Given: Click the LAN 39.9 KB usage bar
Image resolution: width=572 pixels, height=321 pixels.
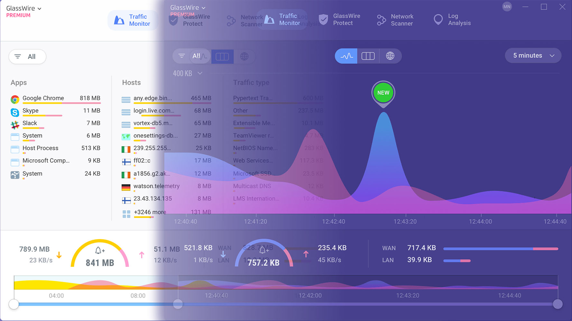Looking at the screenshot, I should click(457, 261).
